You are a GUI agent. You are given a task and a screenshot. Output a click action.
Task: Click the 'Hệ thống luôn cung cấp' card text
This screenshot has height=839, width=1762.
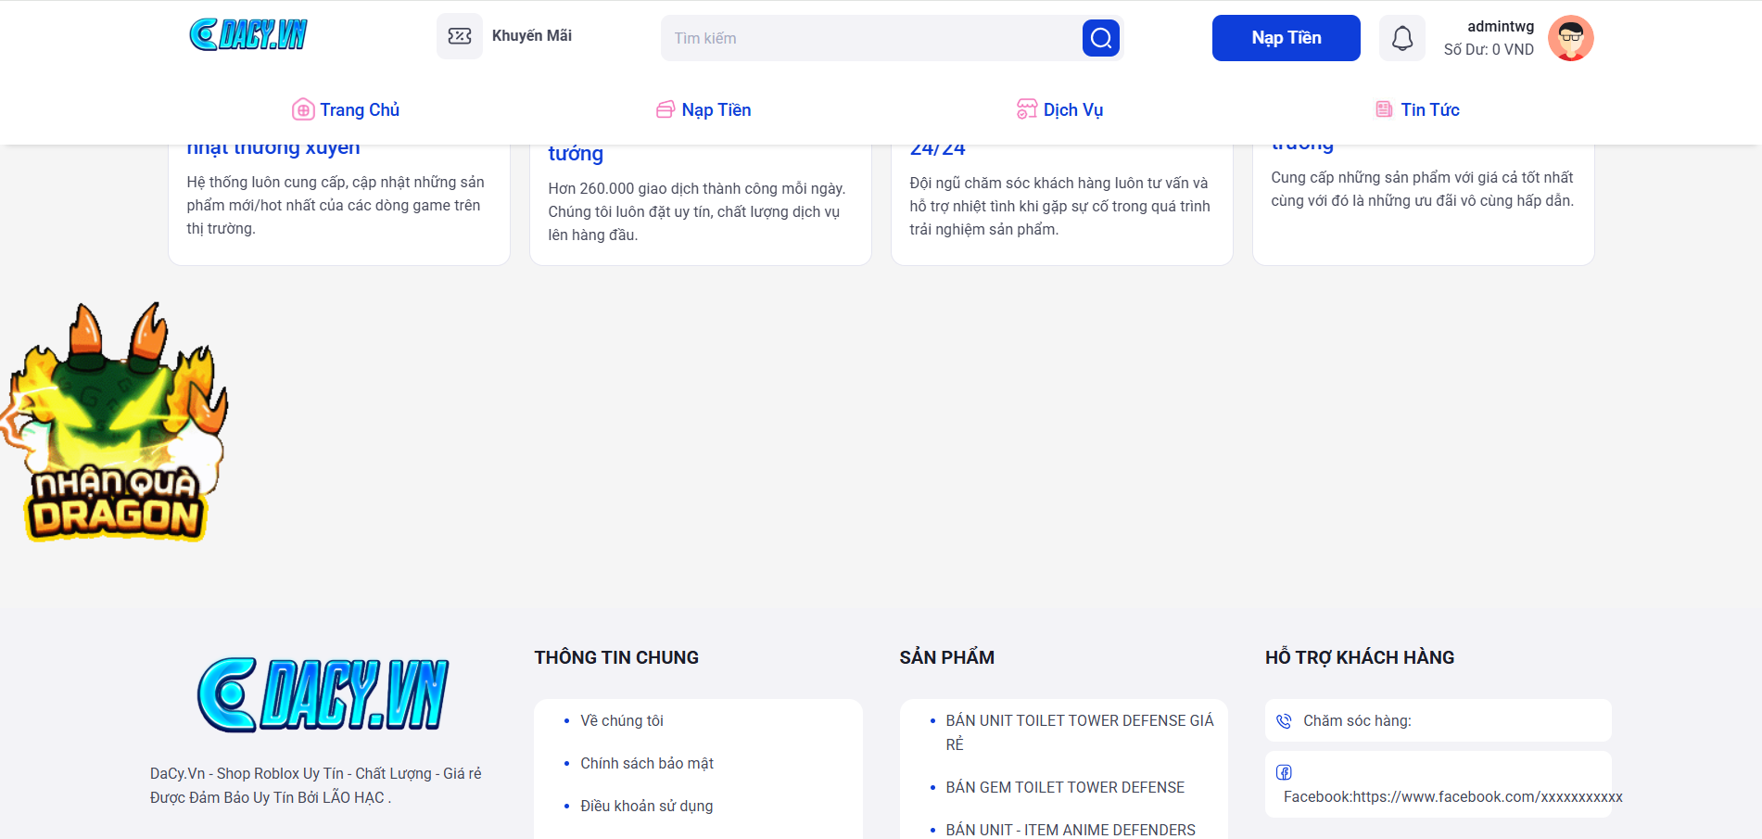336,206
